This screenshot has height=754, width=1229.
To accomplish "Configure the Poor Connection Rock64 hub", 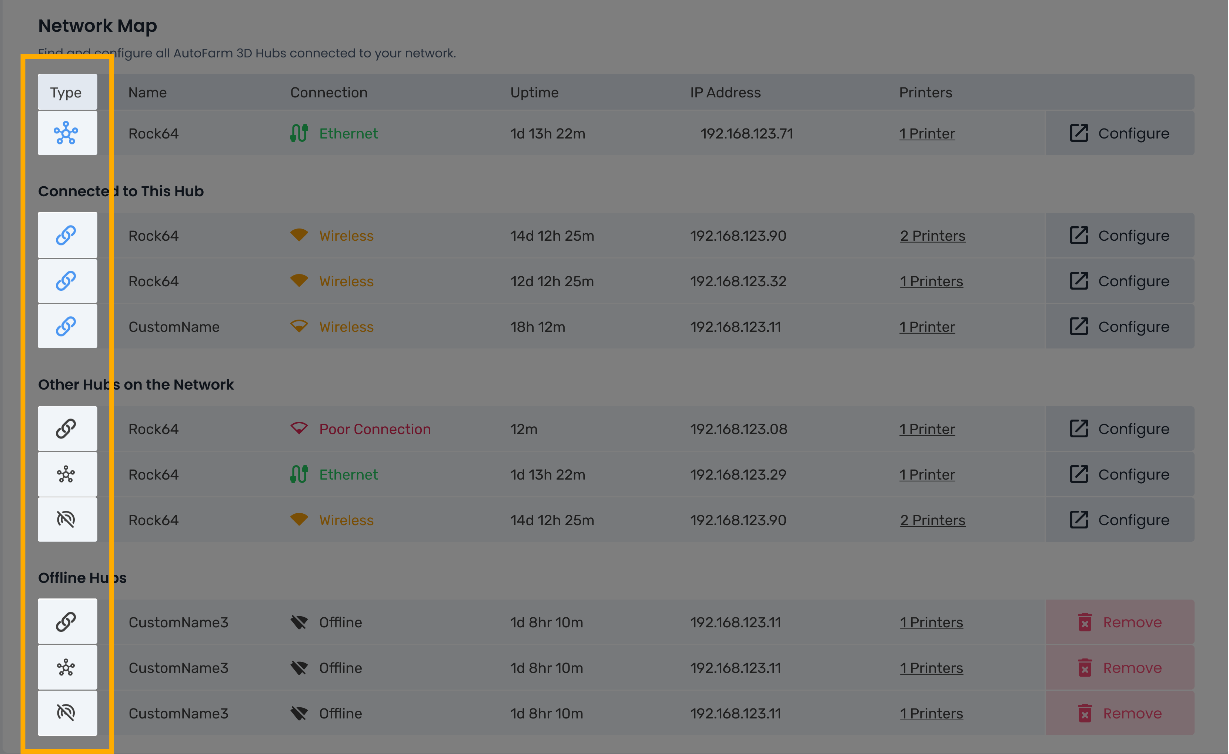I will tap(1119, 428).
